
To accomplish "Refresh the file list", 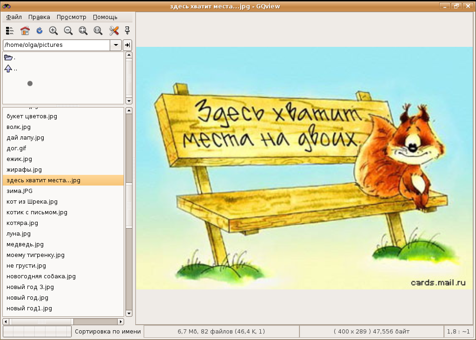I will [40, 31].
